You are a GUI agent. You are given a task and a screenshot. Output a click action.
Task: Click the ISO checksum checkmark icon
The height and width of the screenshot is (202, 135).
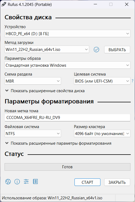point(96,50)
